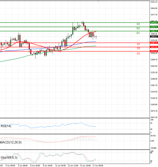Select the green 3408.27 price tag
Image resolution: width=158 pixels, height=167 pixels.
[x=154, y=31]
